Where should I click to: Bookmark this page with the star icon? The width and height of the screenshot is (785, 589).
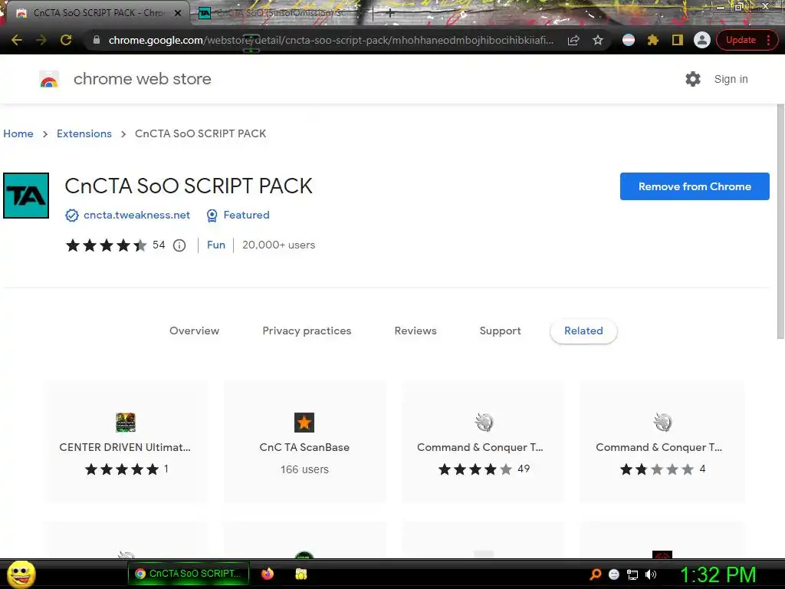tap(598, 40)
